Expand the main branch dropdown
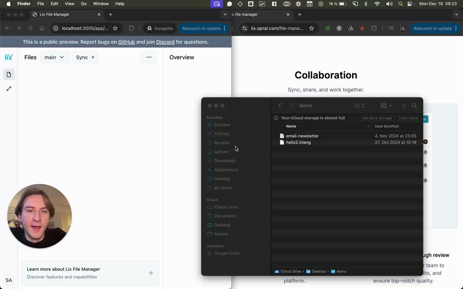463x289 pixels. point(55,57)
